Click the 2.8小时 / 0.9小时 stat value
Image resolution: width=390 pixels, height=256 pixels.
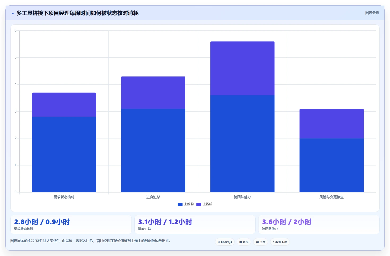point(42,222)
